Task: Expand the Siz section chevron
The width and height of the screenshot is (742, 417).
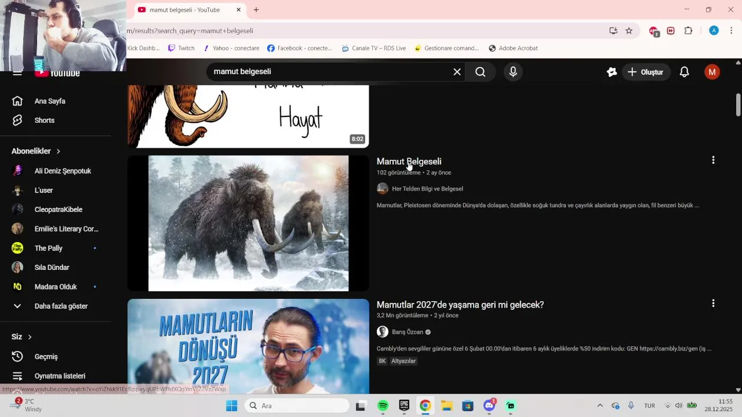Action: click(x=30, y=337)
